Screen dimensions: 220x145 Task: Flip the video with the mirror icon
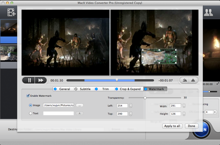[x=193, y=80]
